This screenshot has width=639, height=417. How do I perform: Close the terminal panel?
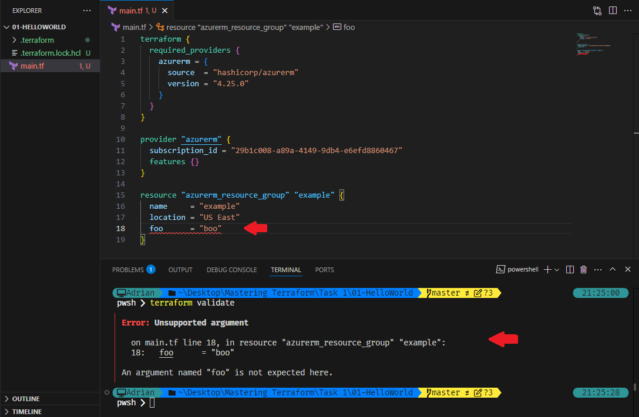pyautogui.click(x=628, y=269)
